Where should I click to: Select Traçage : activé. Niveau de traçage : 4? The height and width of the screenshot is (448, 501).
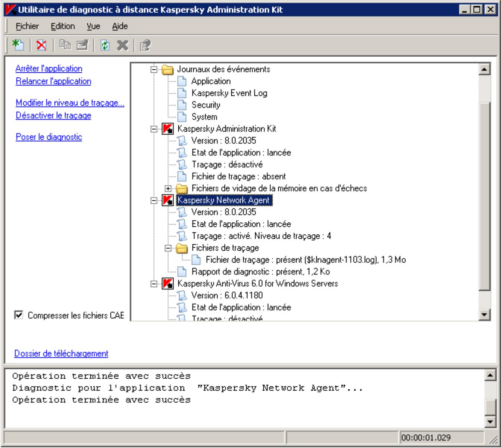(x=262, y=236)
